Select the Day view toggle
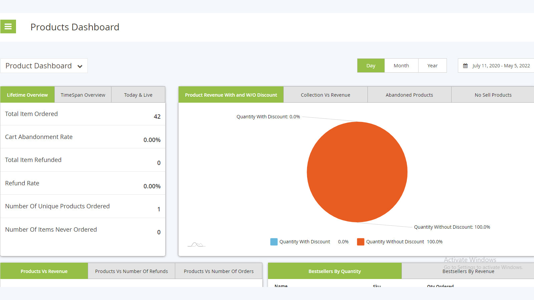The width and height of the screenshot is (534, 300). click(370, 65)
